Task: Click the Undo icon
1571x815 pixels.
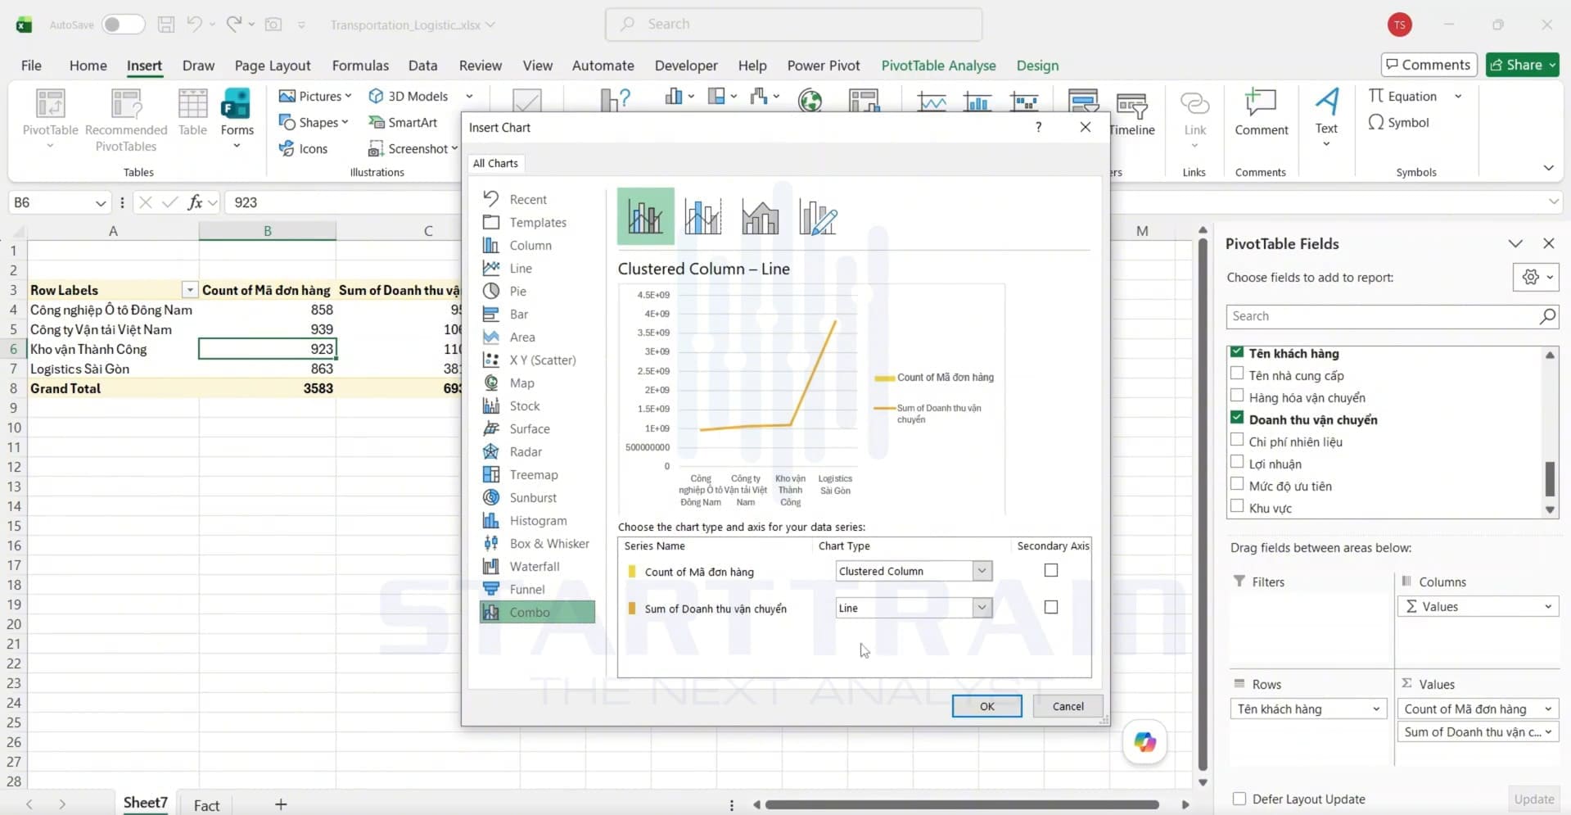Action: tap(194, 25)
